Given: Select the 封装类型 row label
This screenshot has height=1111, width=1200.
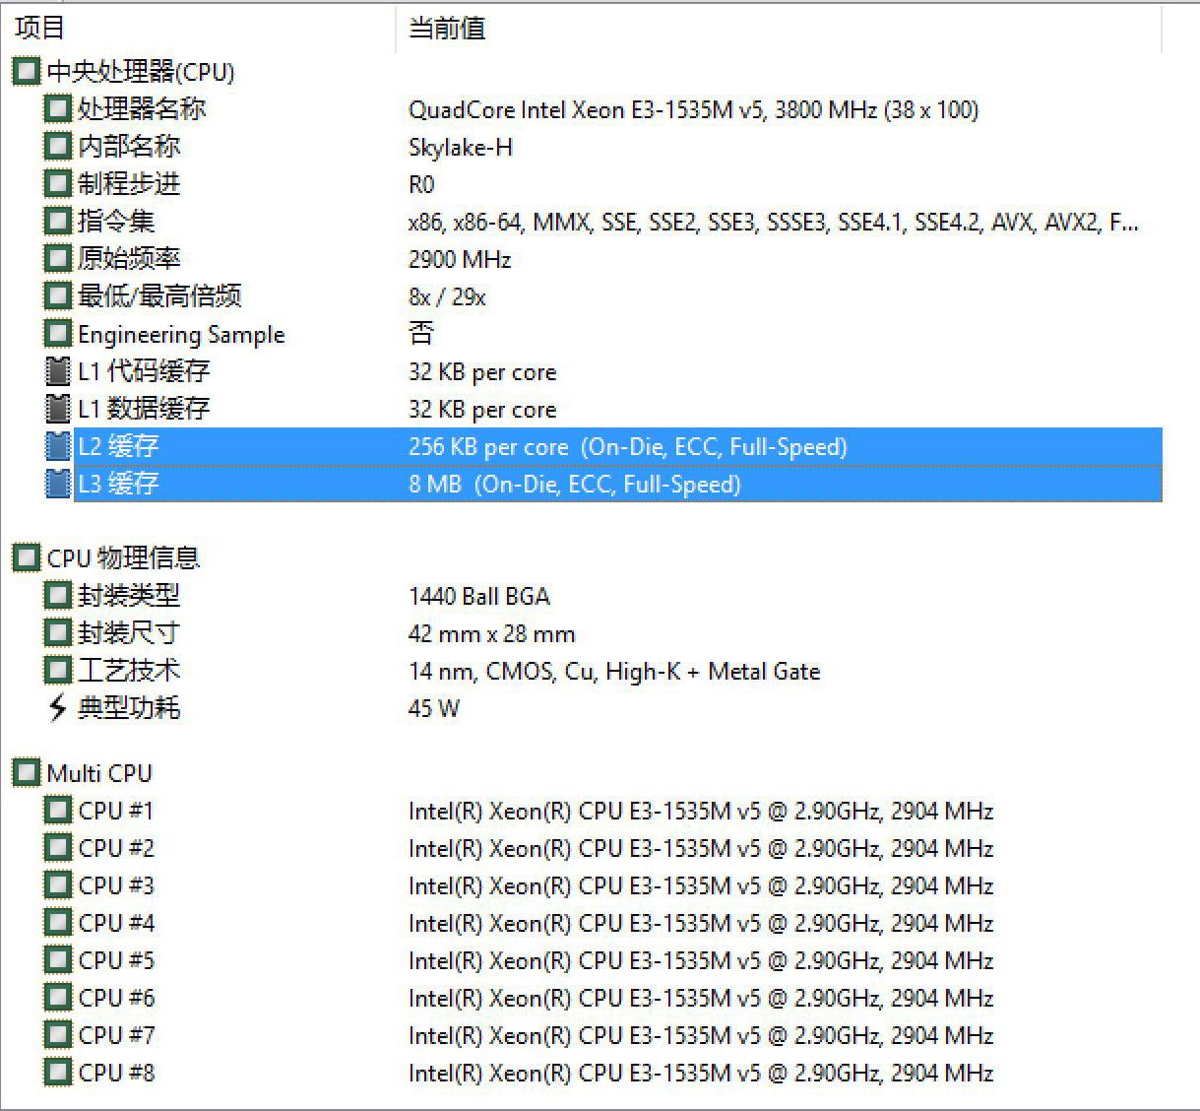Looking at the screenshot, I should coord(129,595).
